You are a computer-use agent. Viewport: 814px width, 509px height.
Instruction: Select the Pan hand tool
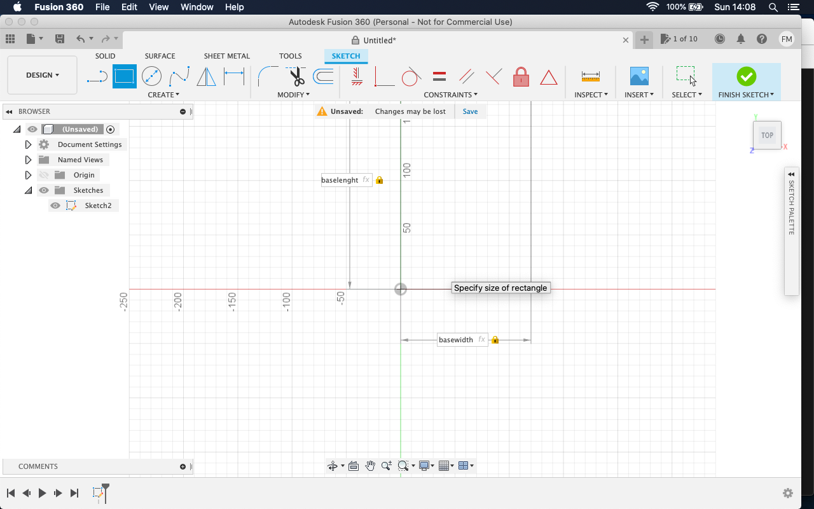coord(370,466)
